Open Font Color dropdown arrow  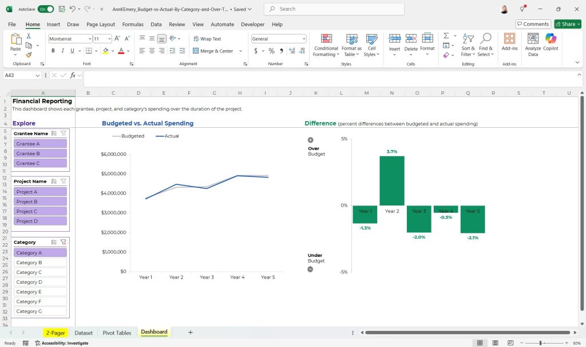[x=128, y=51]
